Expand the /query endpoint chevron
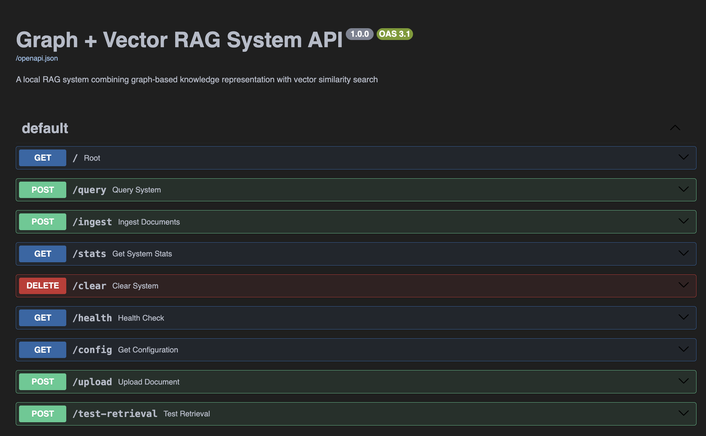 tap(683, 189)
